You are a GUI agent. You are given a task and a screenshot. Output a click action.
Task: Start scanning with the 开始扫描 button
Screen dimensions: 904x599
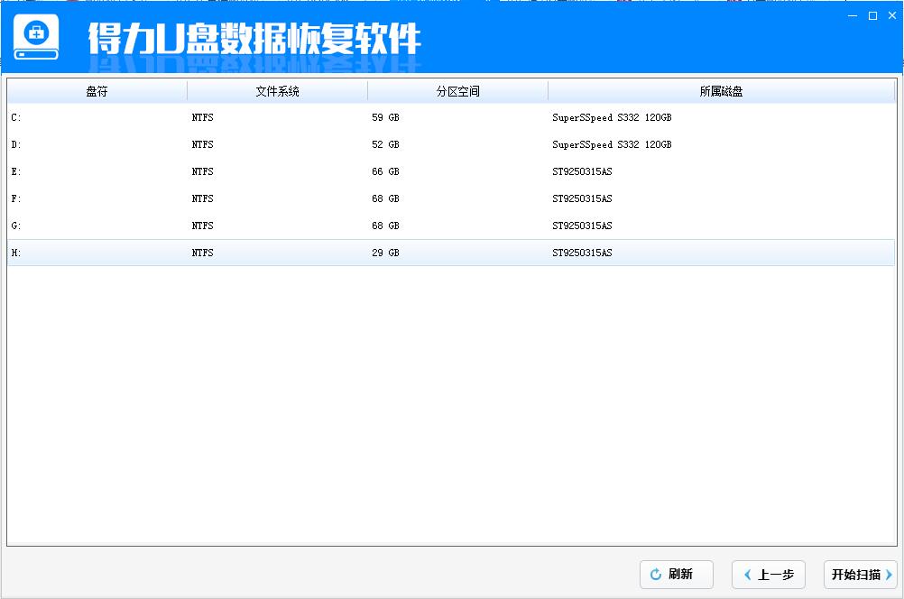click(857, 575)
